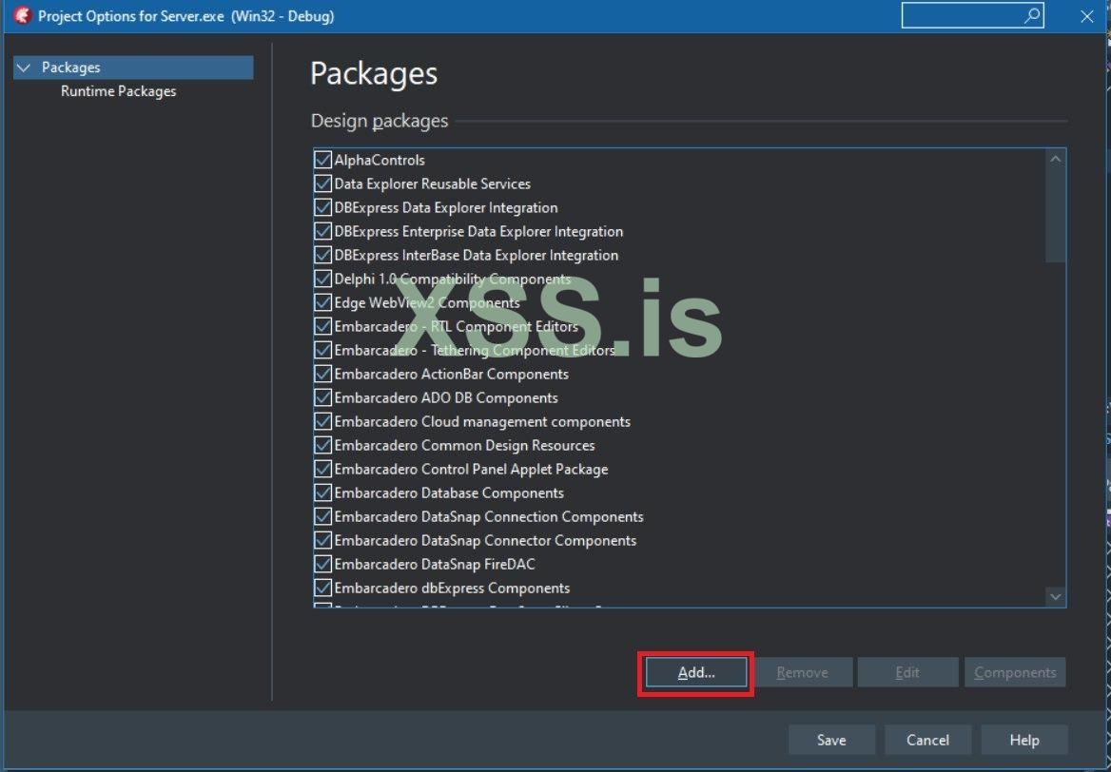Uncheck Embarcadero - RTL Component Editors checkbox

coord(322,326)
